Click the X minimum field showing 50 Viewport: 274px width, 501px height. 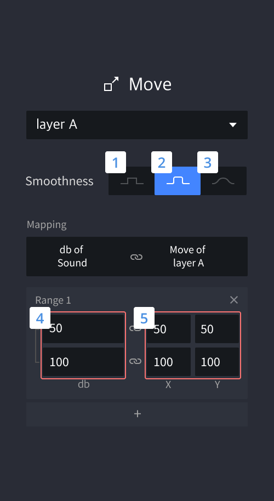(169, 329)
